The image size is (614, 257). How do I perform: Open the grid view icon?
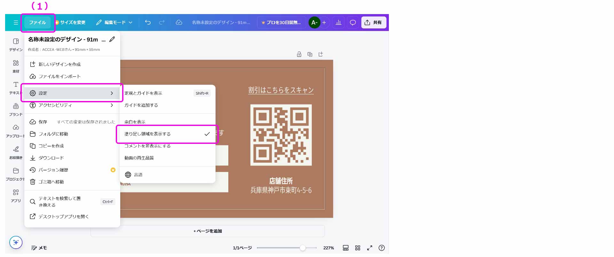(358, 248)
